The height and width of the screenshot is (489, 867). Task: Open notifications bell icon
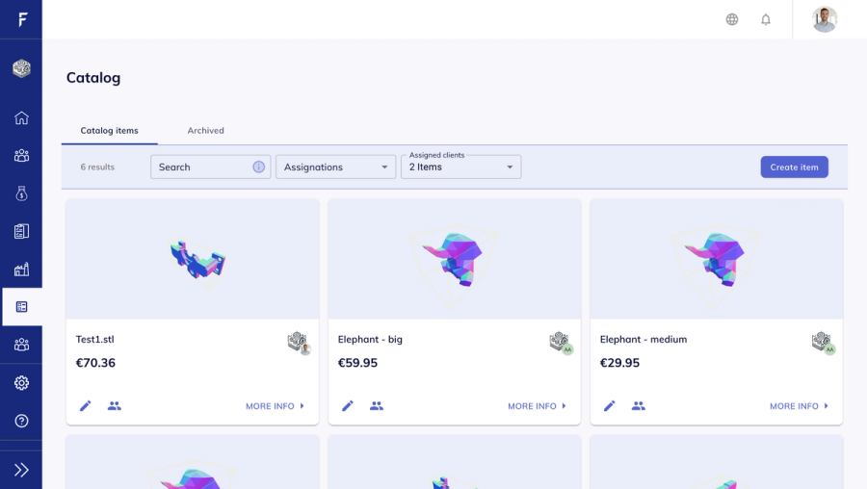coord(766,19)
